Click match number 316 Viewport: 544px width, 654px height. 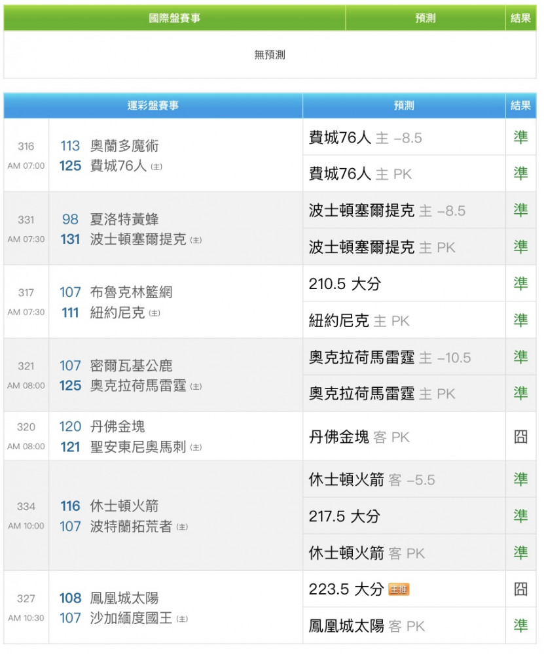pyautogui.click(x=26, y=146)
